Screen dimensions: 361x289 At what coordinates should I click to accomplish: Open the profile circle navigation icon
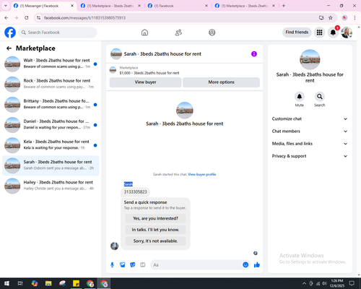[212, 33]
